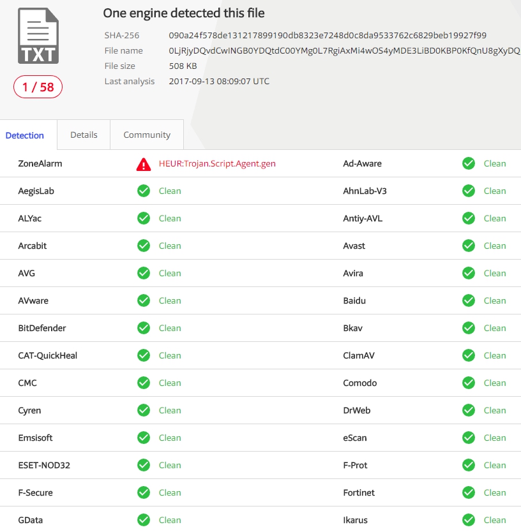Click the long file name text
Image resolution: width=521 pixels, height=532 pixels.
pyautogui.click(x=344, y=50)
